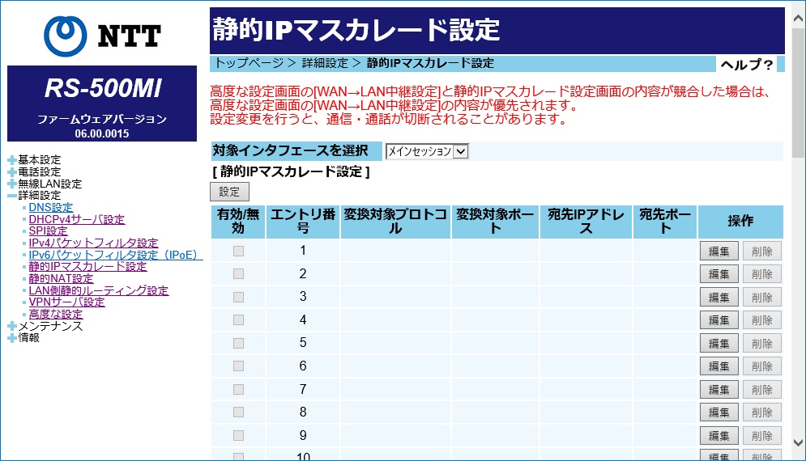The image size is (806, 461).
Task: Click the 変換対象プロトコル column header
Action: (395, 222)
